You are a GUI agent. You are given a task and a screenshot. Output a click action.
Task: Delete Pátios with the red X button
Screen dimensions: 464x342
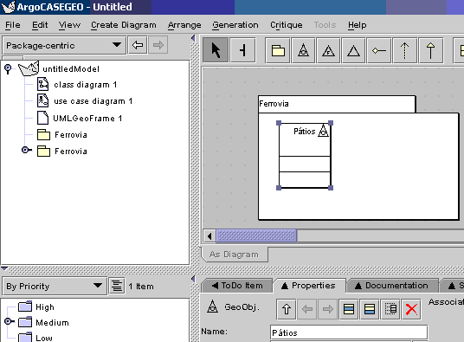(x=411, y=309)
